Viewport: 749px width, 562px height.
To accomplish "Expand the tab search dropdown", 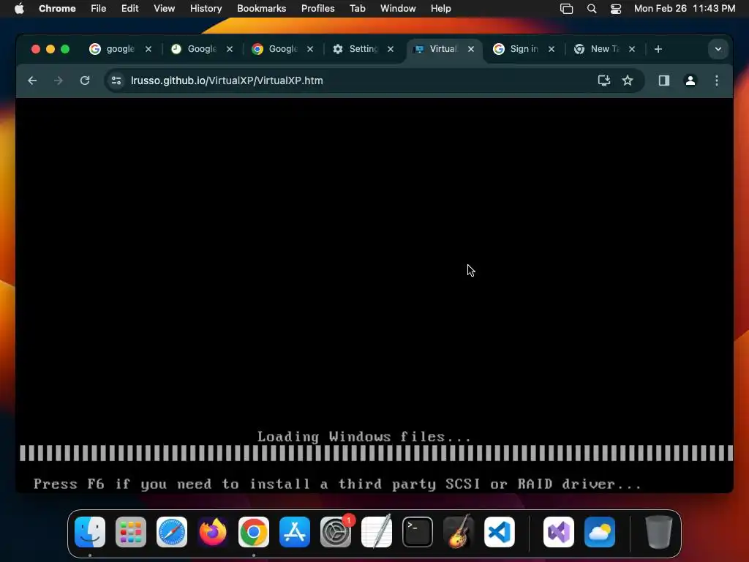I will [718, 49].
